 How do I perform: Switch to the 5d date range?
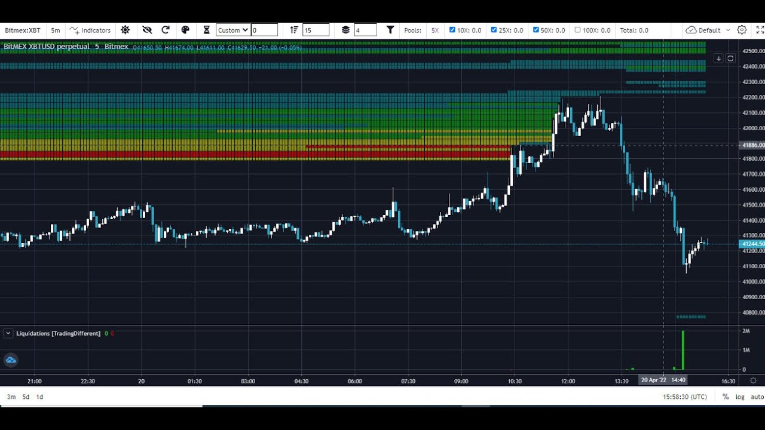tap(26, 397)
